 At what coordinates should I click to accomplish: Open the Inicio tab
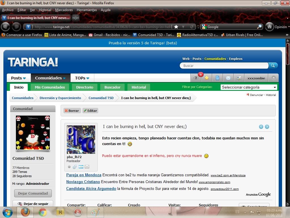(x=19, y=87)
